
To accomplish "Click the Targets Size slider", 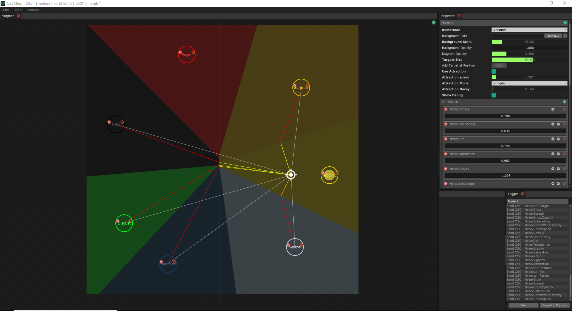I will point(529,60).
